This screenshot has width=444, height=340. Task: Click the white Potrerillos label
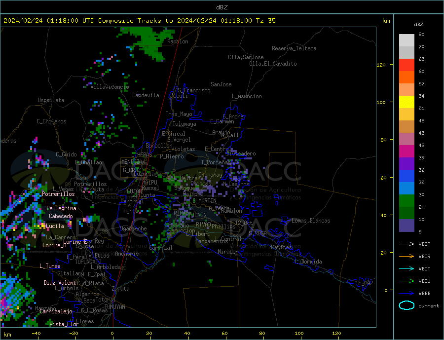[x=58, y=194]
